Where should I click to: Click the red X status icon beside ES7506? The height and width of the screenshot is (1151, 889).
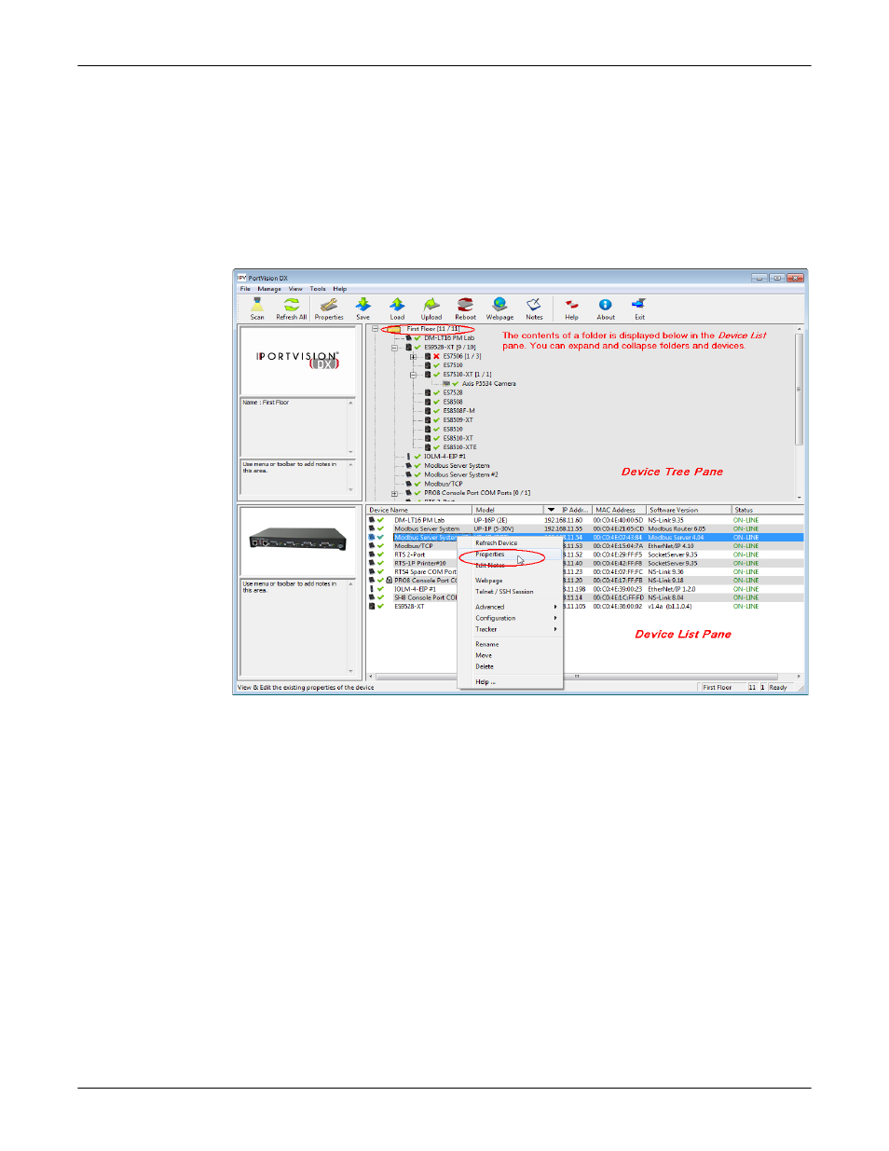click(x=436, y=356)
